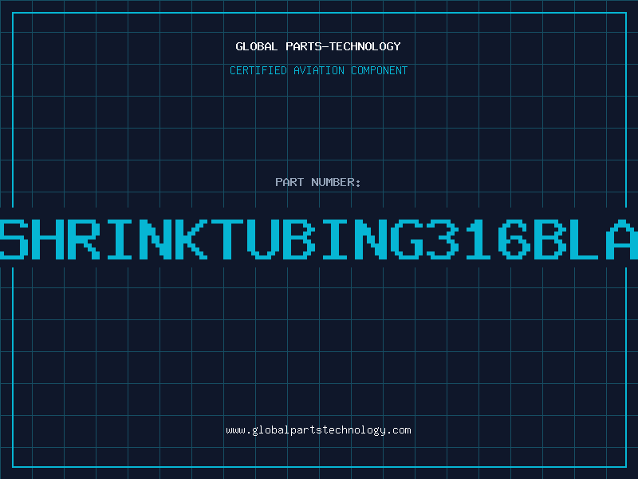Image resolution: width=638 pixels, height=479 pixels.
Task: Select the word AVIATION in the subtitle
Action: [319, 70]
